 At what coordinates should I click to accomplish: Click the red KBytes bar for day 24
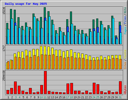94,88
